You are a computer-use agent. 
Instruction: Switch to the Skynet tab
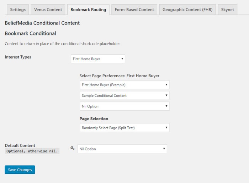pos(227,10)
